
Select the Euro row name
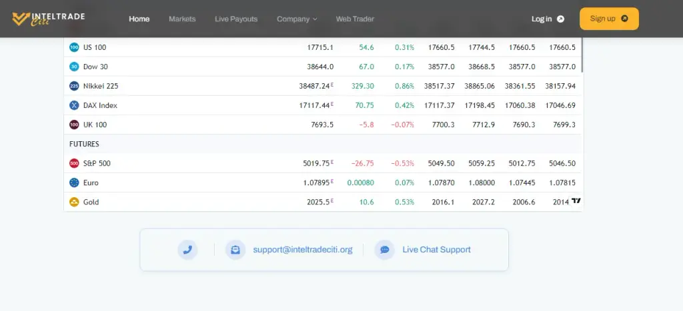coord(91,182)
